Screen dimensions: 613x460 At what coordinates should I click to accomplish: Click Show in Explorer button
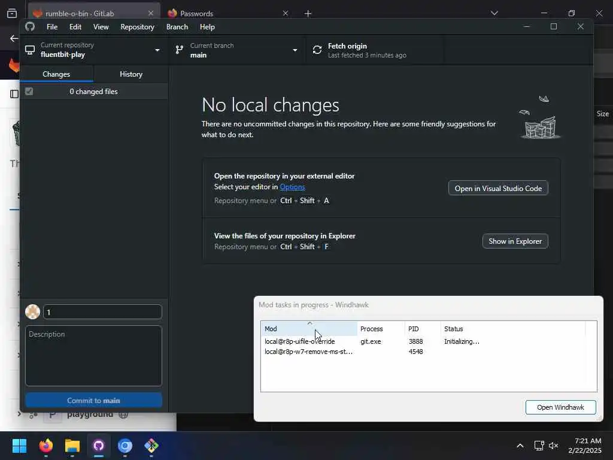point(515,241)
